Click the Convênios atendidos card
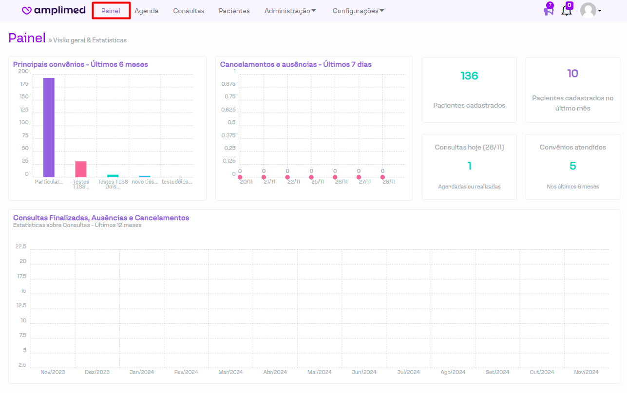 (572, 167)
